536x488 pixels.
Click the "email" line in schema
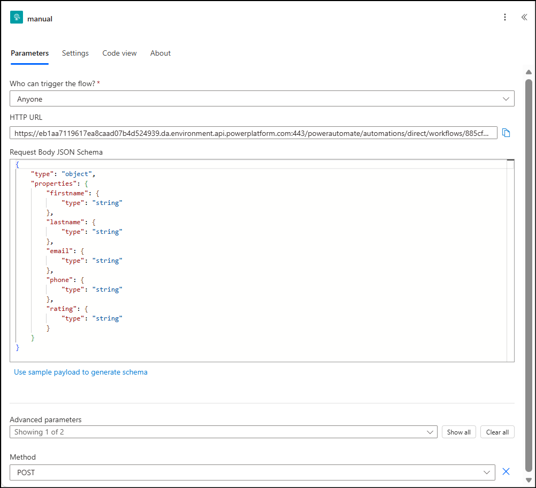click(x=65, y=251)
